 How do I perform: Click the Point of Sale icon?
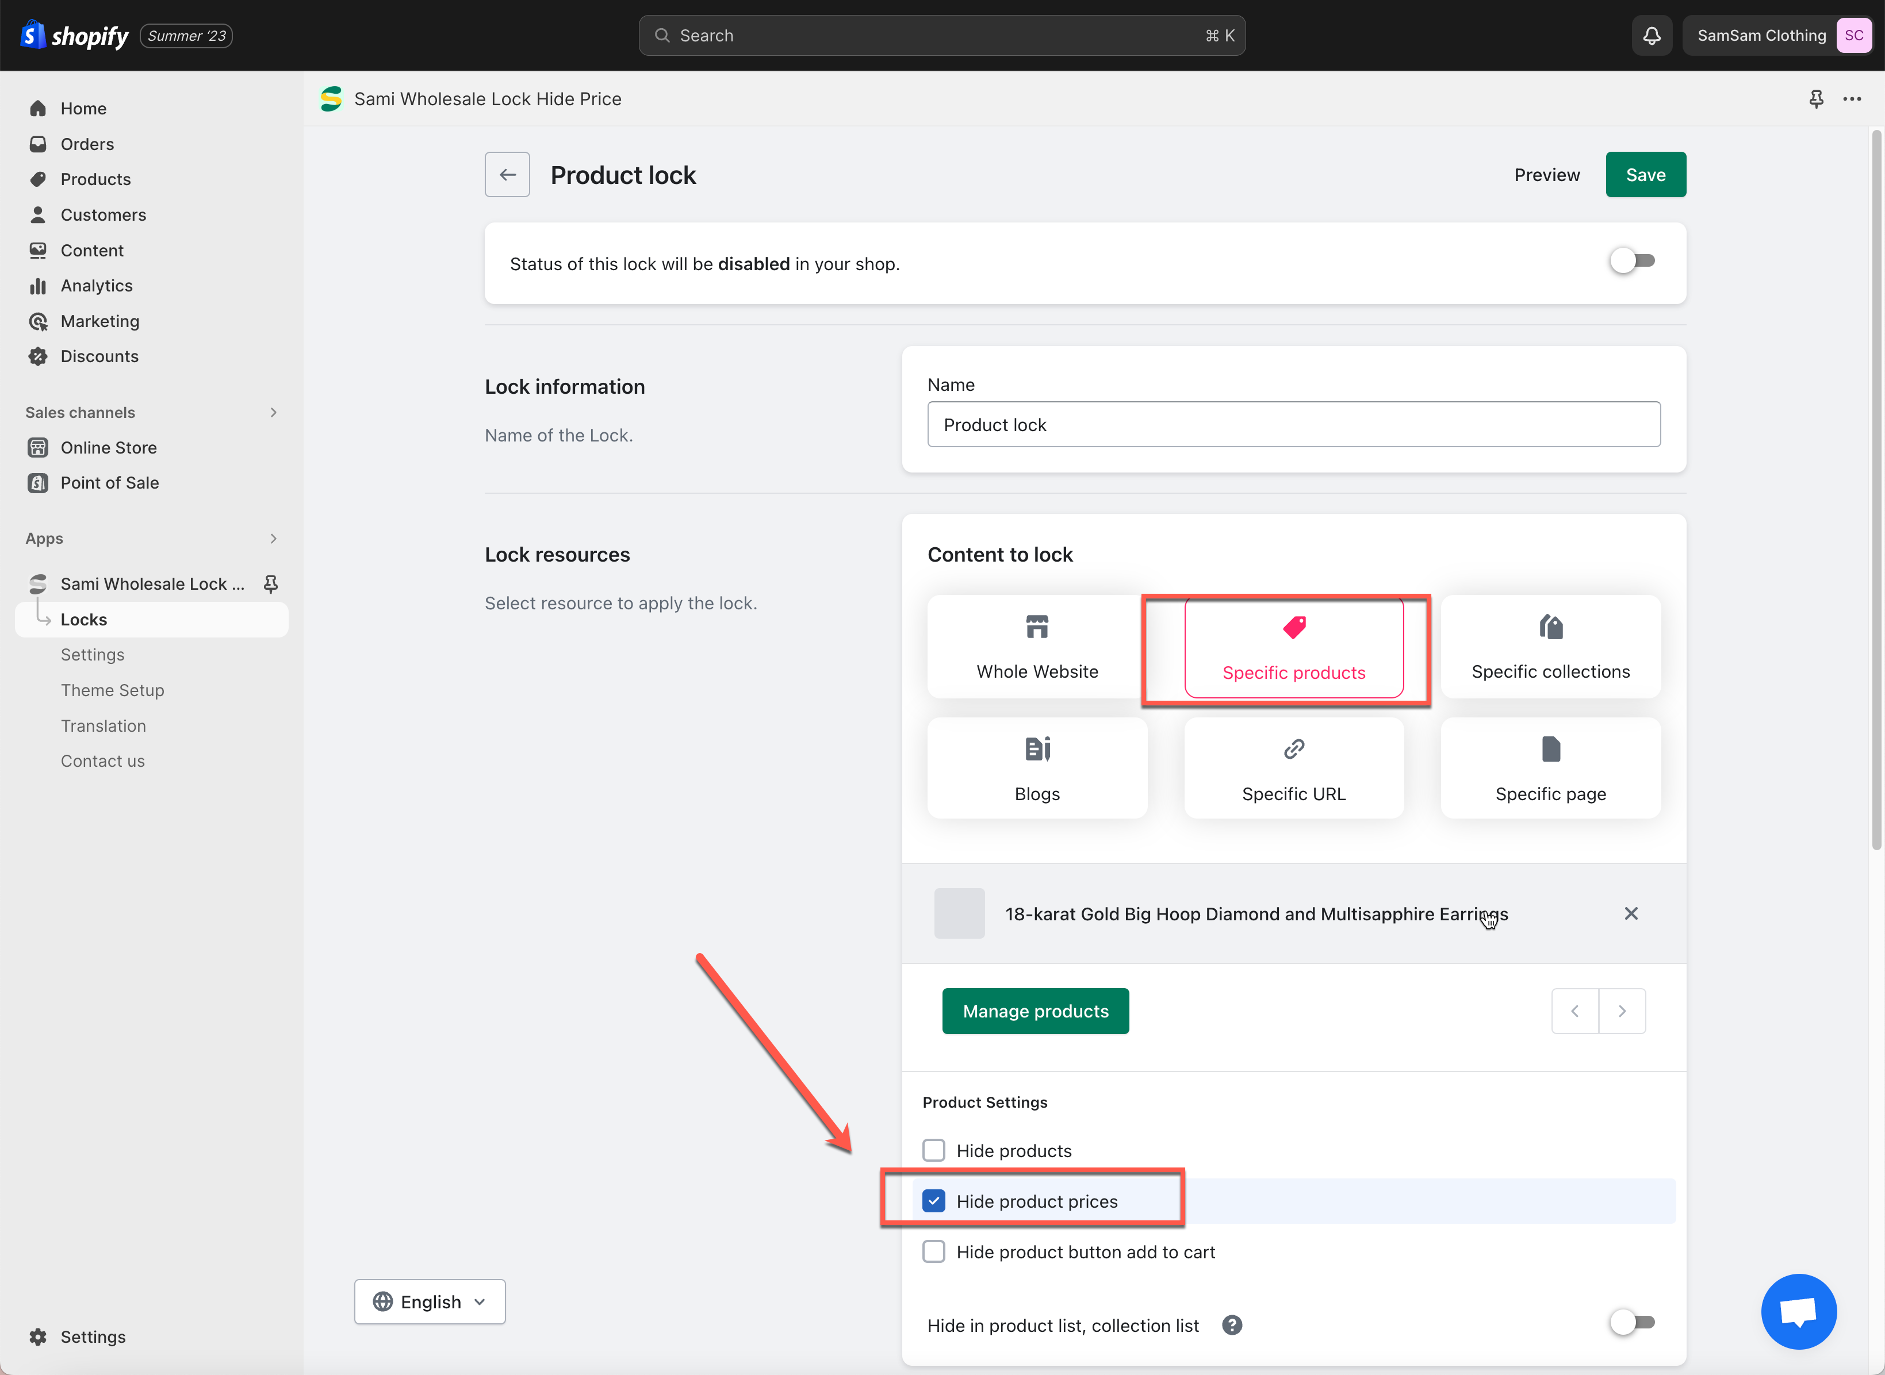[39, 483]
